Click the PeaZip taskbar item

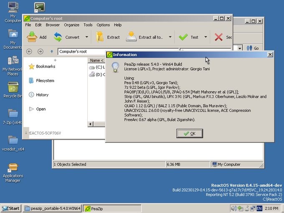(112, 208)
